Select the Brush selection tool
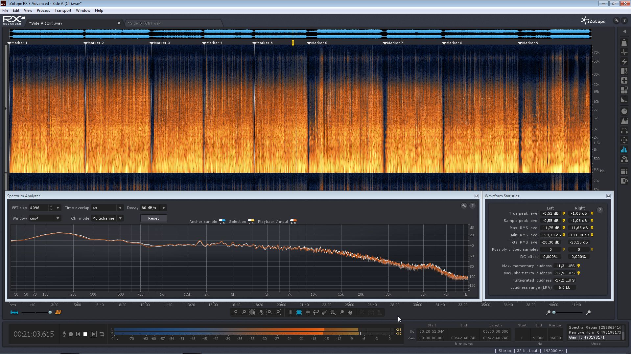Viewport: 631px width, 354px height. [x=324, y=312]
